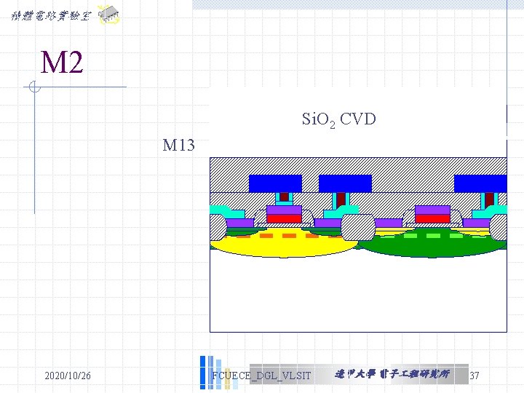Click the yellow well region in diagram
This screenshot has height=393, width=524.
(283, 245)
